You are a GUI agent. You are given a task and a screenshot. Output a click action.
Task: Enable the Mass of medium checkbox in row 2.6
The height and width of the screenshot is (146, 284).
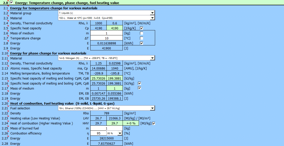141,33
